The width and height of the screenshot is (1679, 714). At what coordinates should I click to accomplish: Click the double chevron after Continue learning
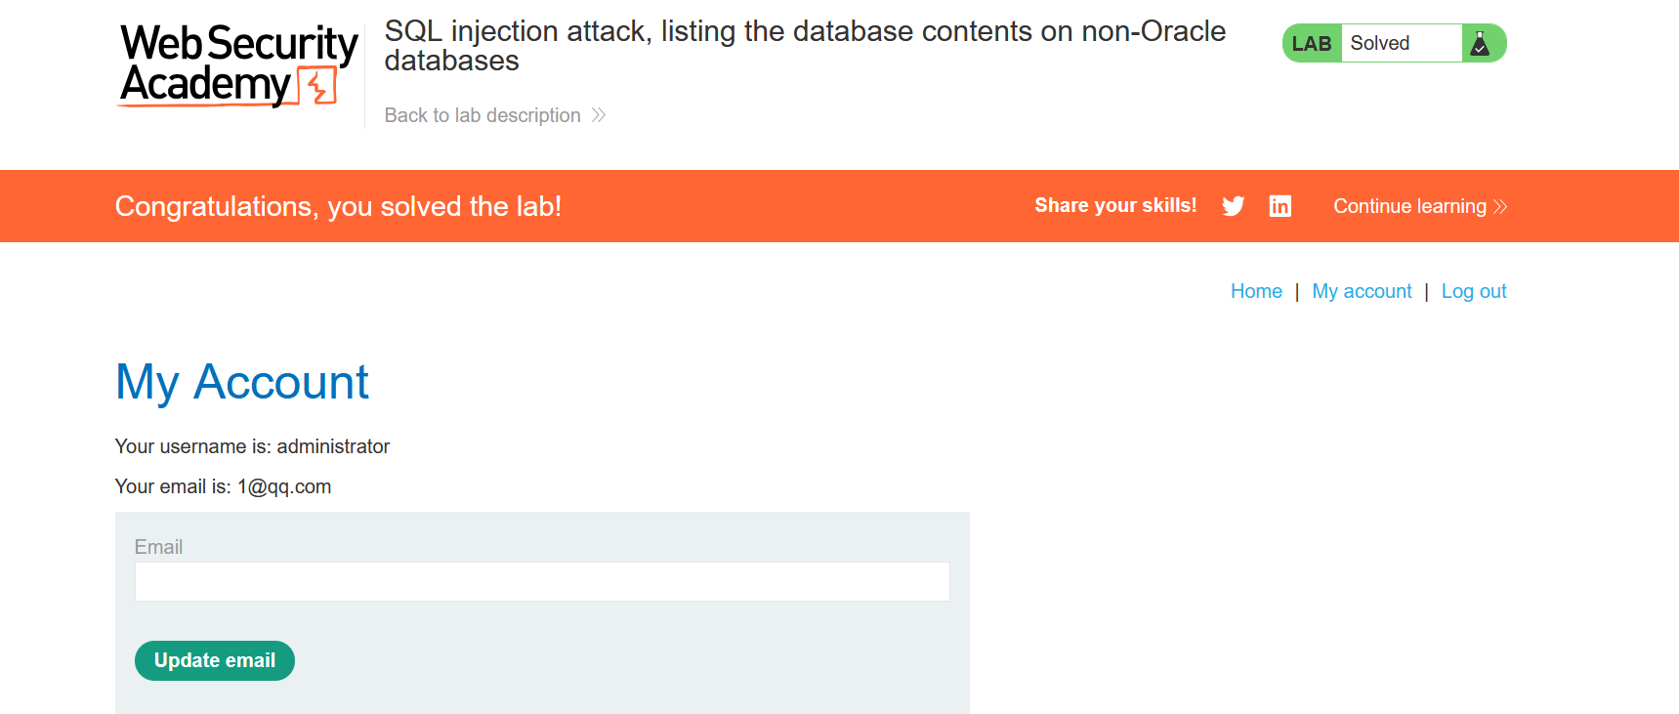click(1500, 207)
